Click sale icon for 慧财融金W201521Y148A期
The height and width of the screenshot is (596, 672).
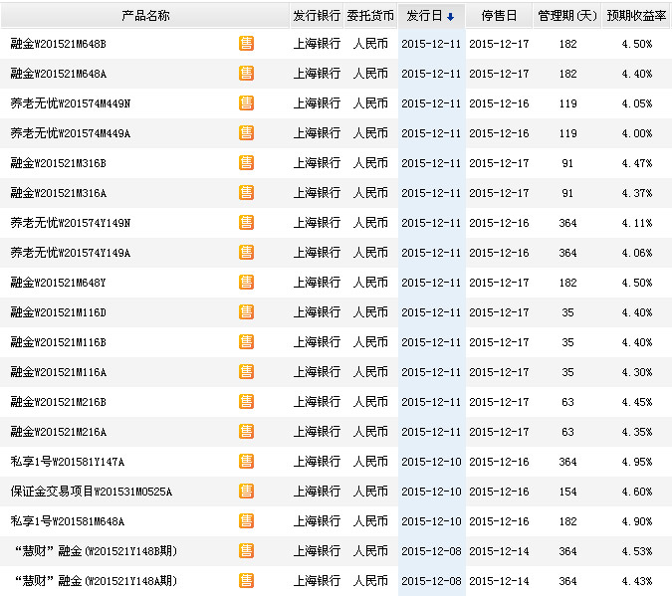pyautogui.click(x=247, y=580)
